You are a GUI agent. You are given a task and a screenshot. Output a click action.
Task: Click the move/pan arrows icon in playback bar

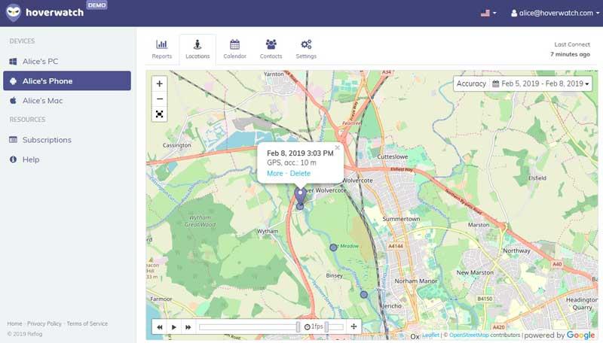pyautogui.click(x=354, y=326)
